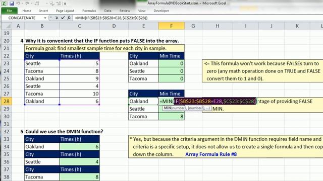Click cell B38 containing Tacoma
The height and width of the screenshot is (181, 323).
pos(42,177)
